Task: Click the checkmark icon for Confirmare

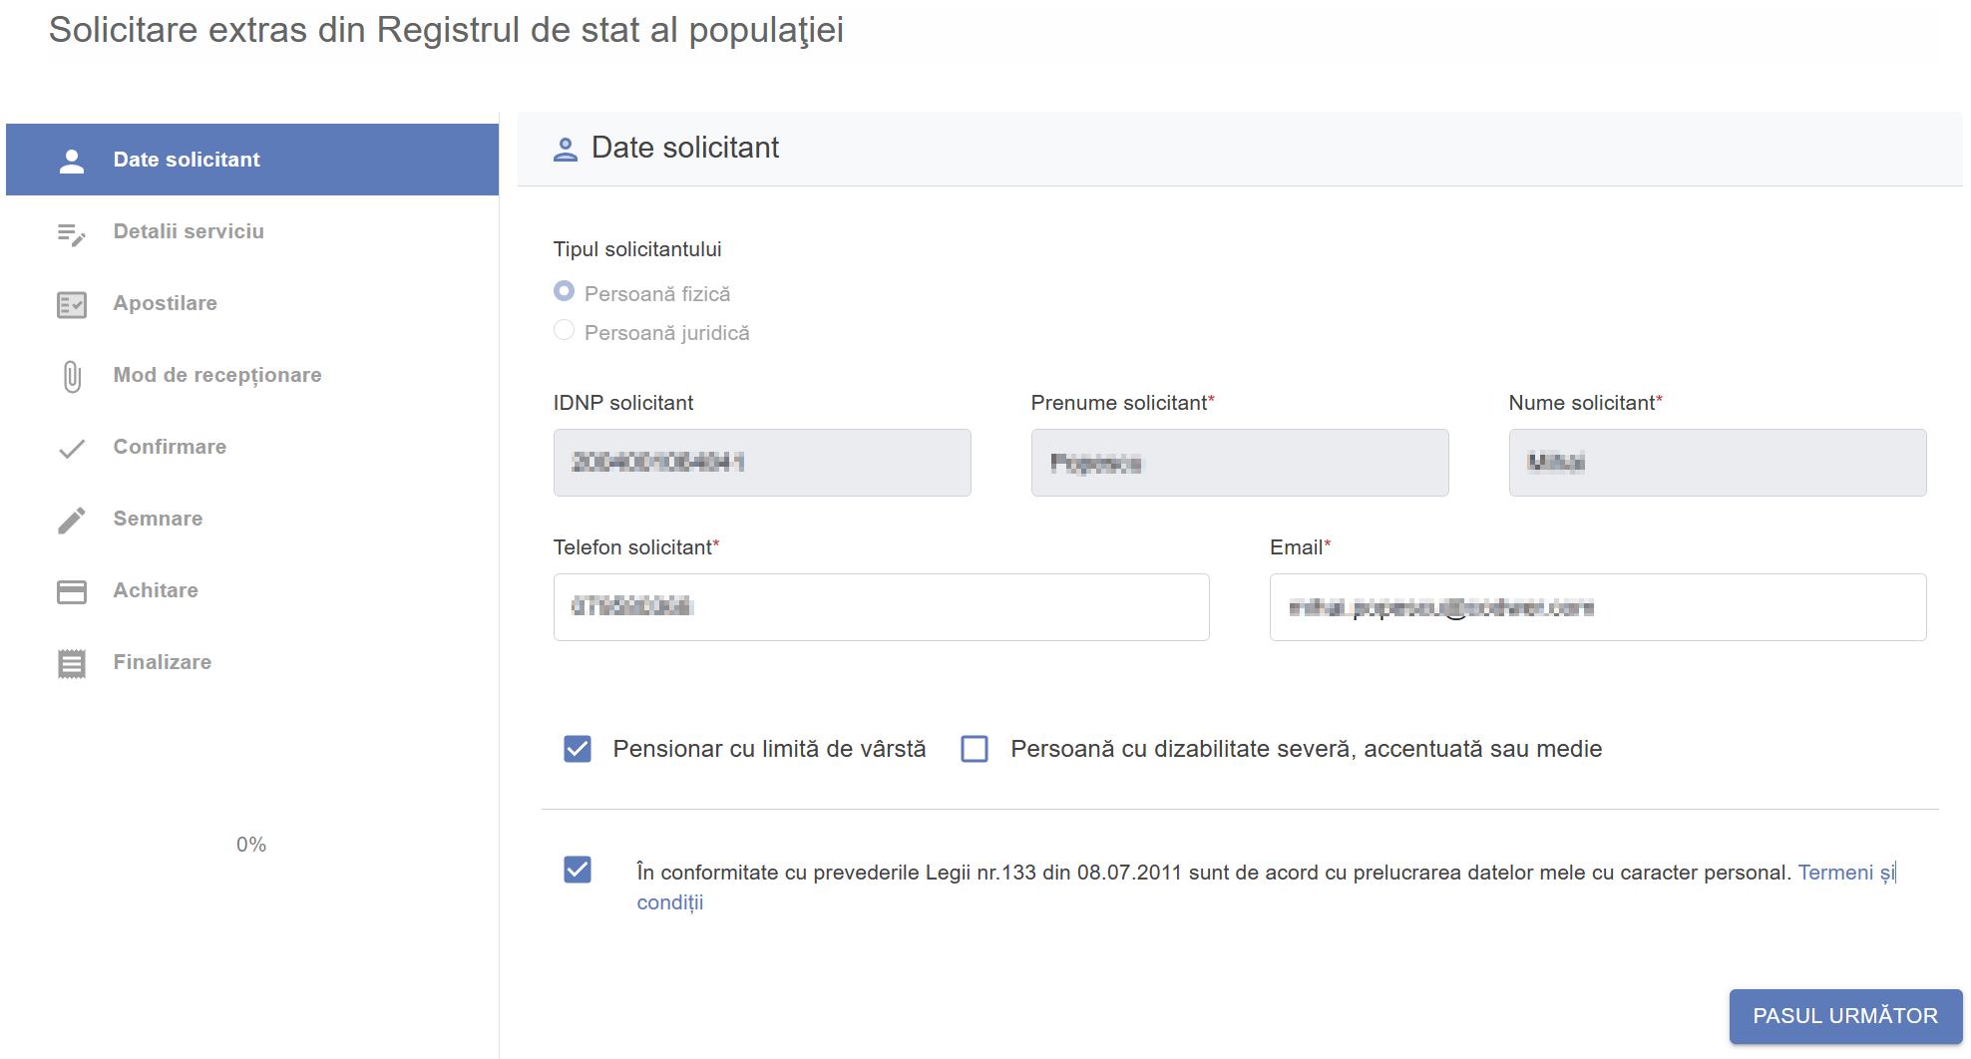Action: click(x=72, y=449)
